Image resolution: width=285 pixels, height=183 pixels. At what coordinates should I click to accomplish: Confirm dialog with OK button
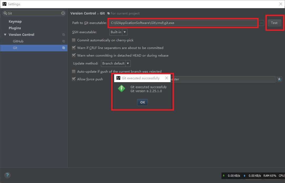pyautogui.click(x=142, y=102)
